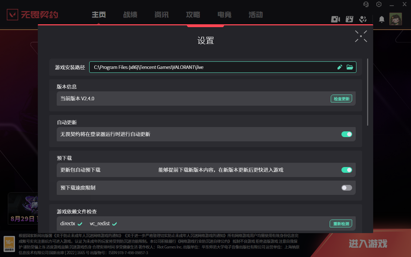Click the user avatar picture
This screenshot has width=411, height=257.
(396, 19)
